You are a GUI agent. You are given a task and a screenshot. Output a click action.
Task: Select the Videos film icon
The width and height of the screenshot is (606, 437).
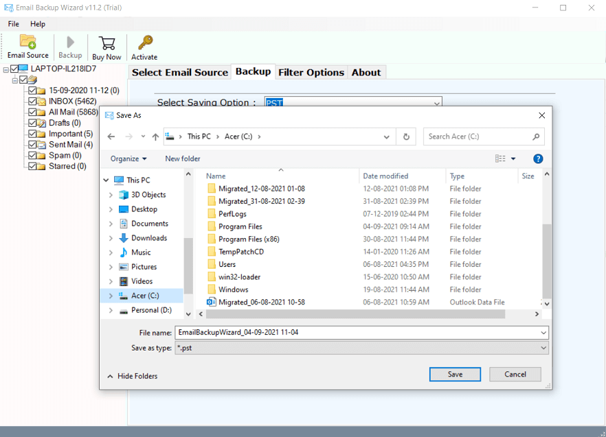coord(124,281)
